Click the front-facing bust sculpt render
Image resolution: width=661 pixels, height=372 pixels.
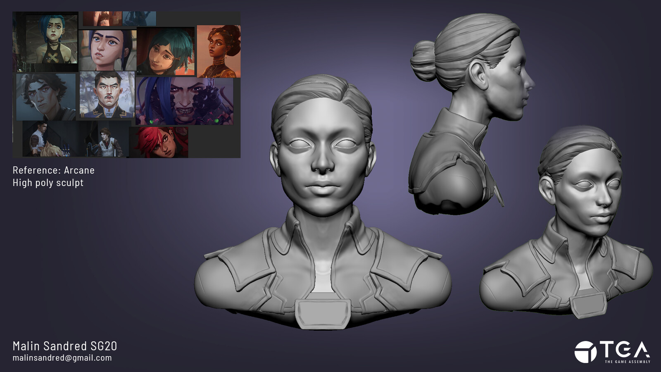point(322,203)
